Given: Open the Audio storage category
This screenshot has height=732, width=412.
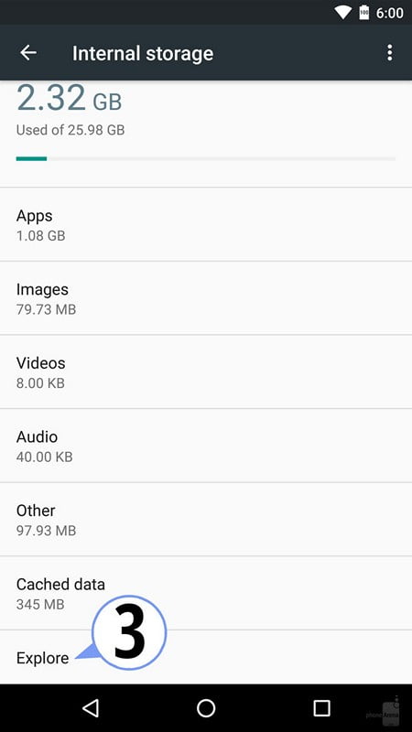Looking at the screenshot, I should [206, 446].
